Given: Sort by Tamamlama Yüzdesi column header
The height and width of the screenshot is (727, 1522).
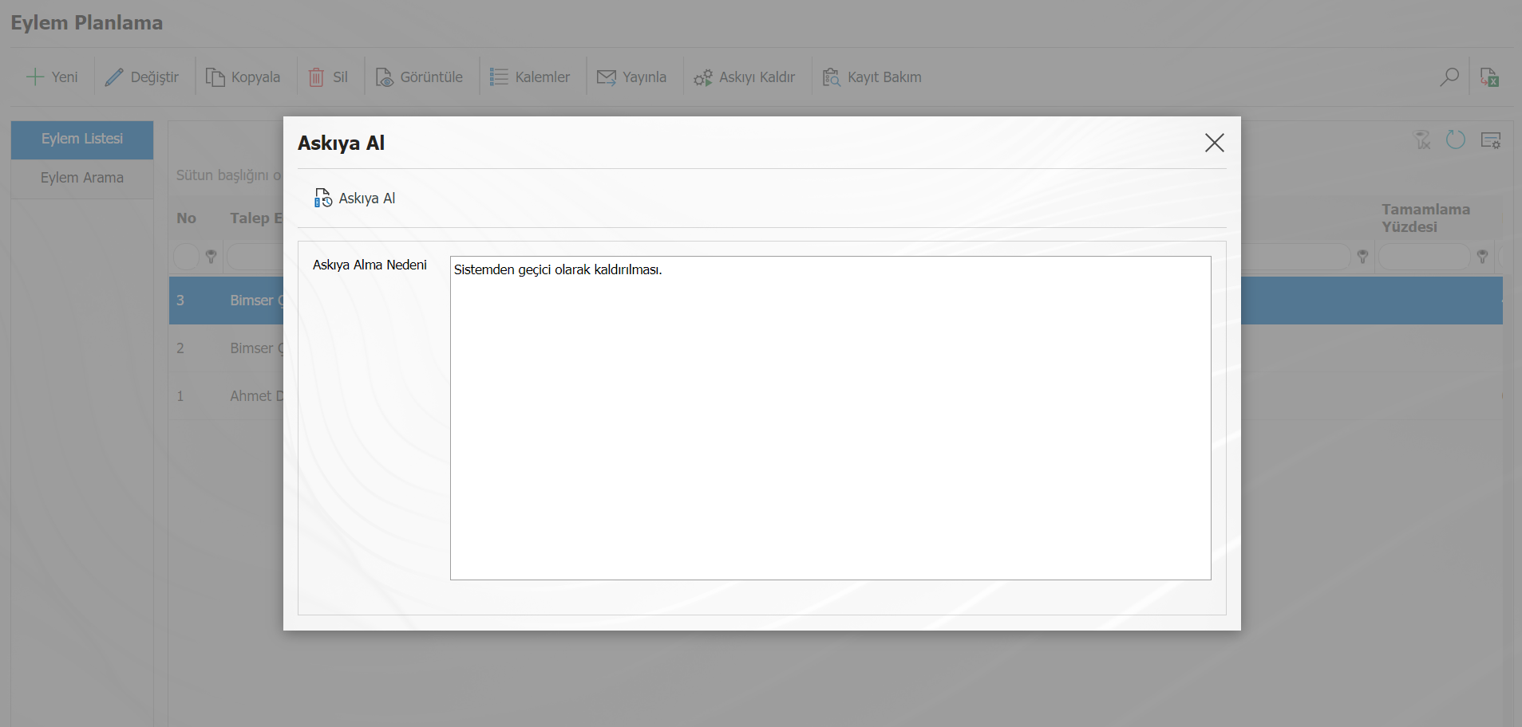Looking at the screenshot, I should tap(1425, 218).
